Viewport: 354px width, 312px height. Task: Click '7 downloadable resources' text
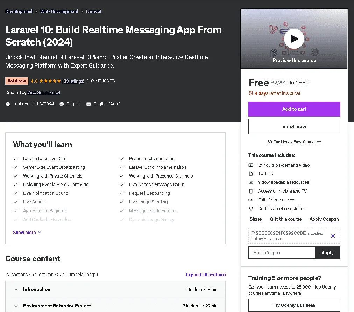click(283, 182)
